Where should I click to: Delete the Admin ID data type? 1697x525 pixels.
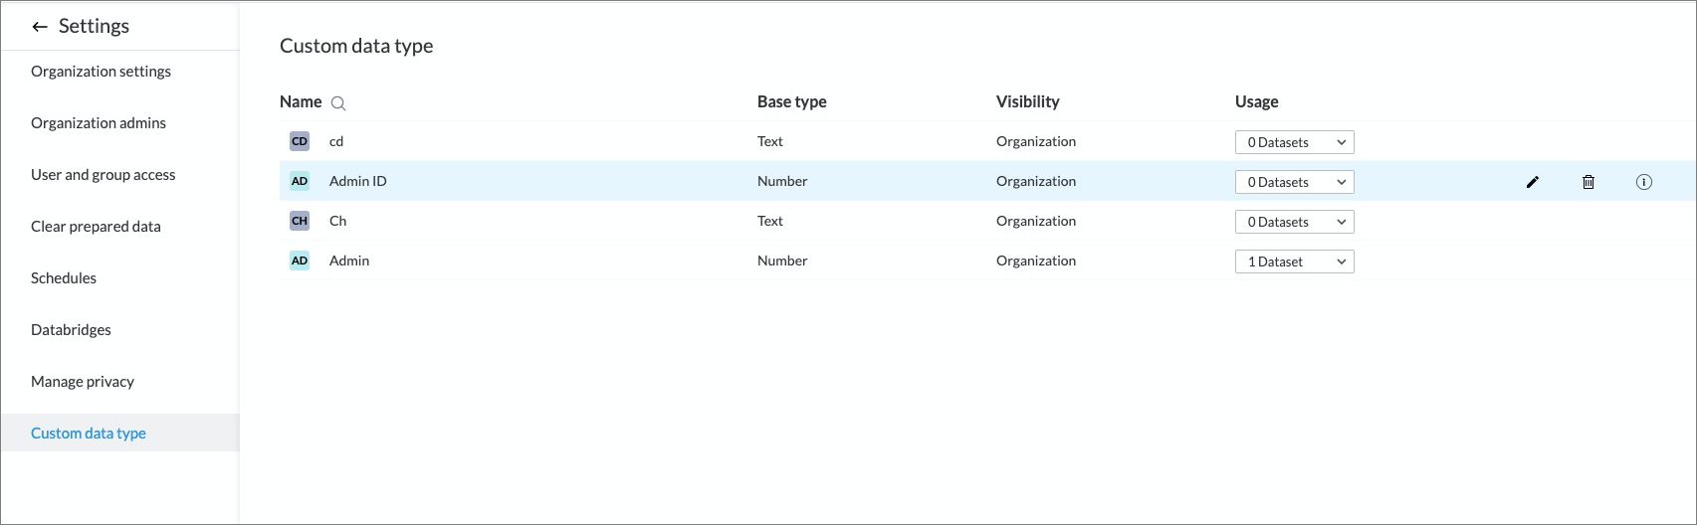[x=1589, y=182]
